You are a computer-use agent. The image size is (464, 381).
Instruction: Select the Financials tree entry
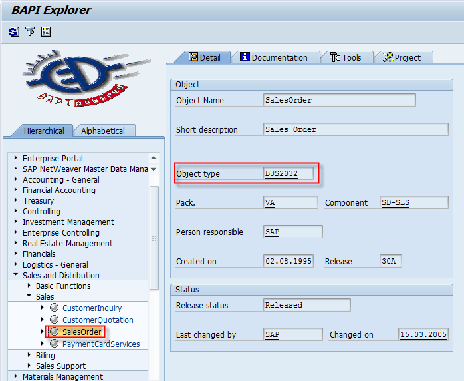39,254
